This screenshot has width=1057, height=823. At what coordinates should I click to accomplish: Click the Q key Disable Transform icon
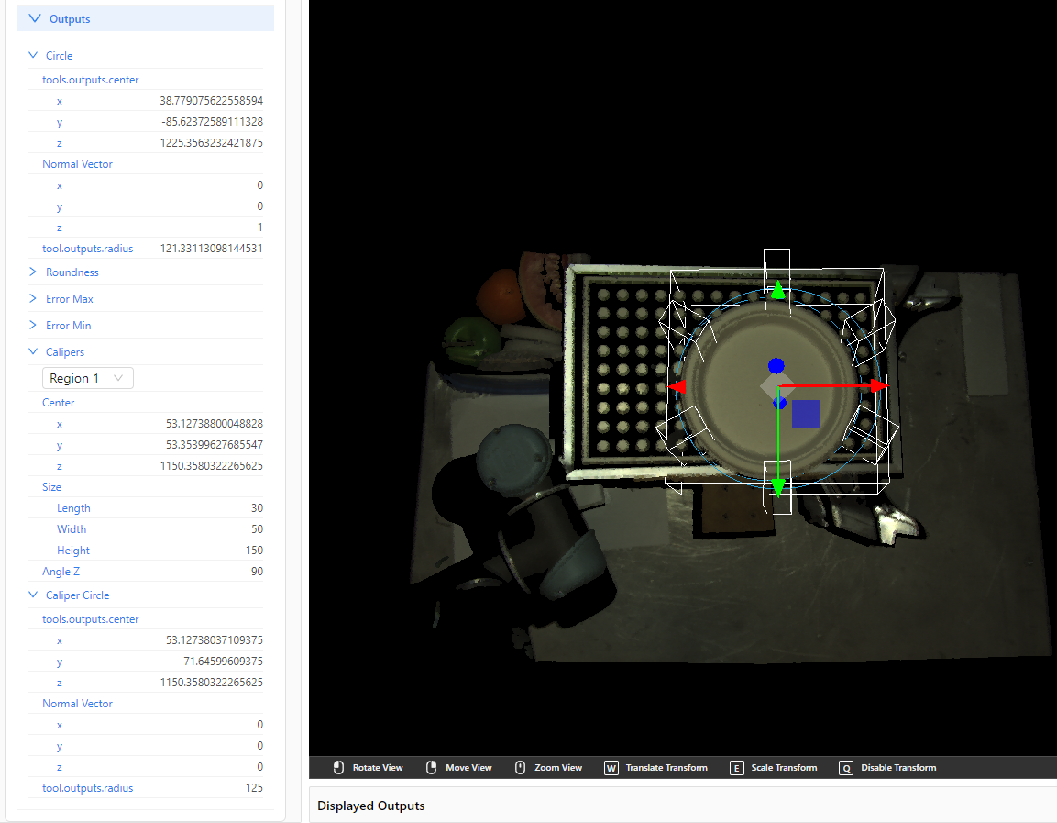[846, 768]
